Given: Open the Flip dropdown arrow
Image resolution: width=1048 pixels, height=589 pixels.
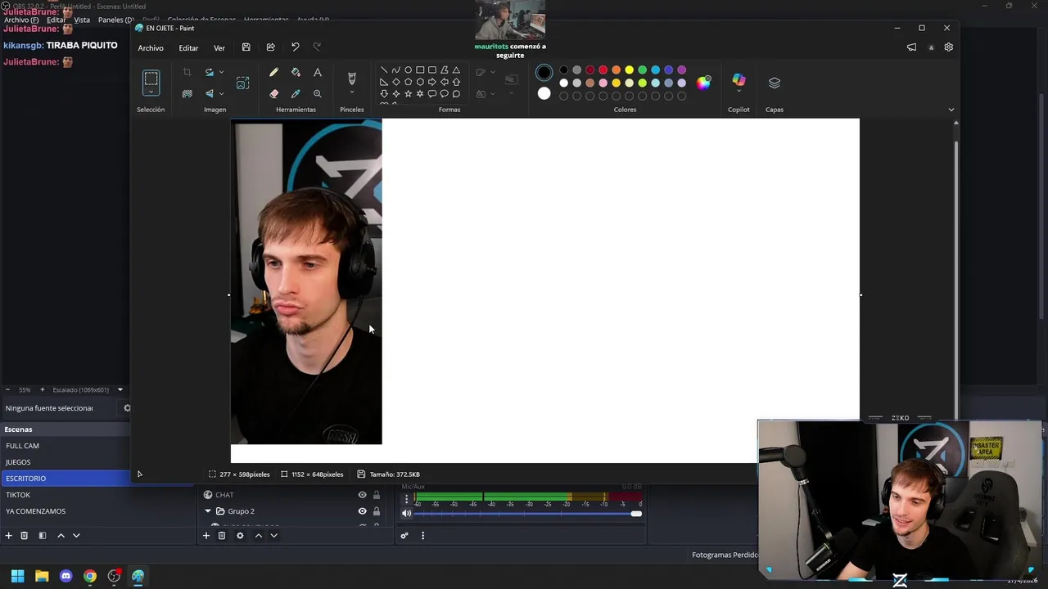Looking at the screenshot, I should [221, 93].
